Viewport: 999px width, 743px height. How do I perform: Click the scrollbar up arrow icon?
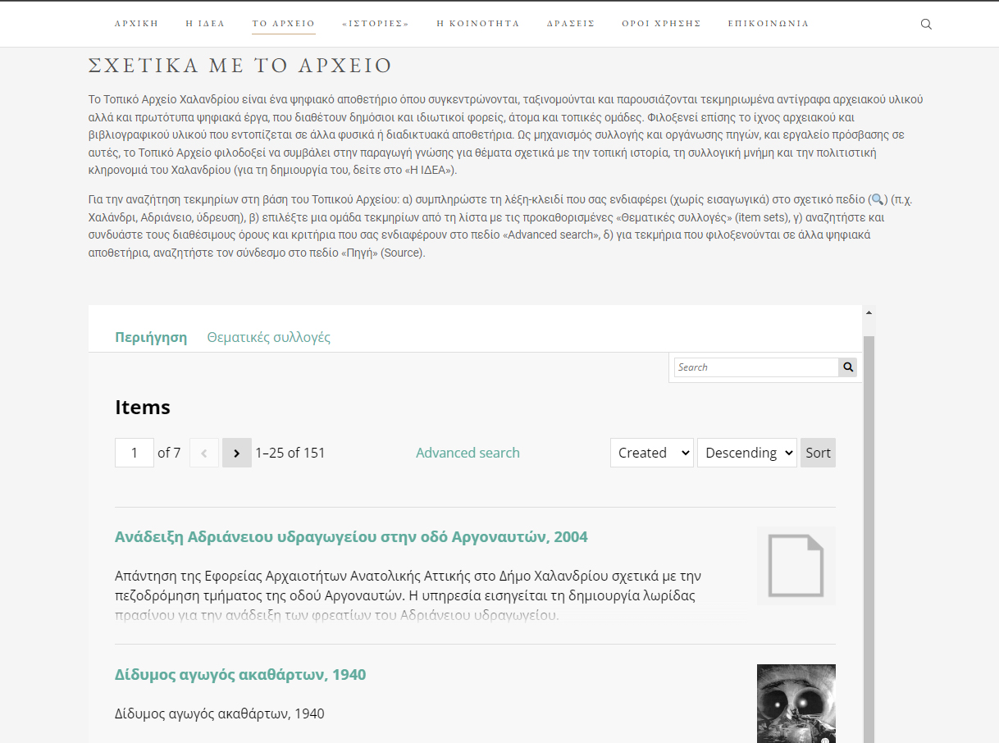click(x=869, y=312)
